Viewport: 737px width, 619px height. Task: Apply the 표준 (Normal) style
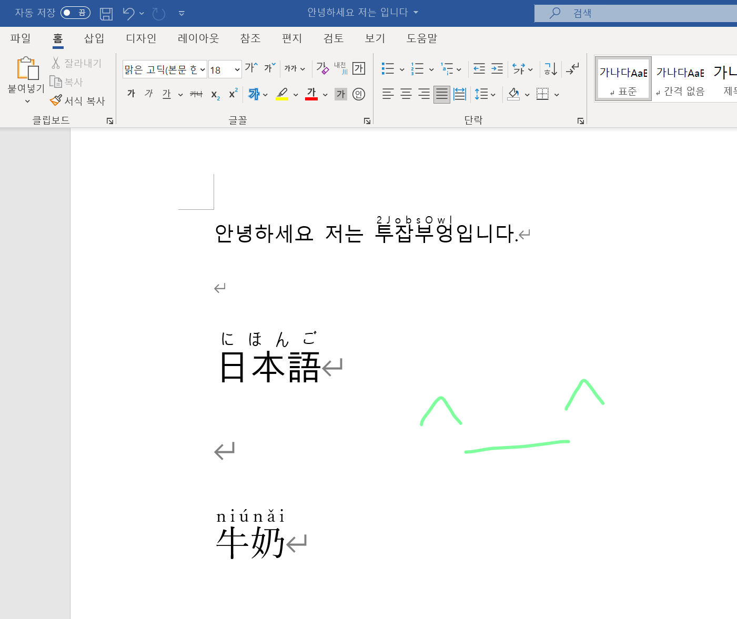[623, 78]
